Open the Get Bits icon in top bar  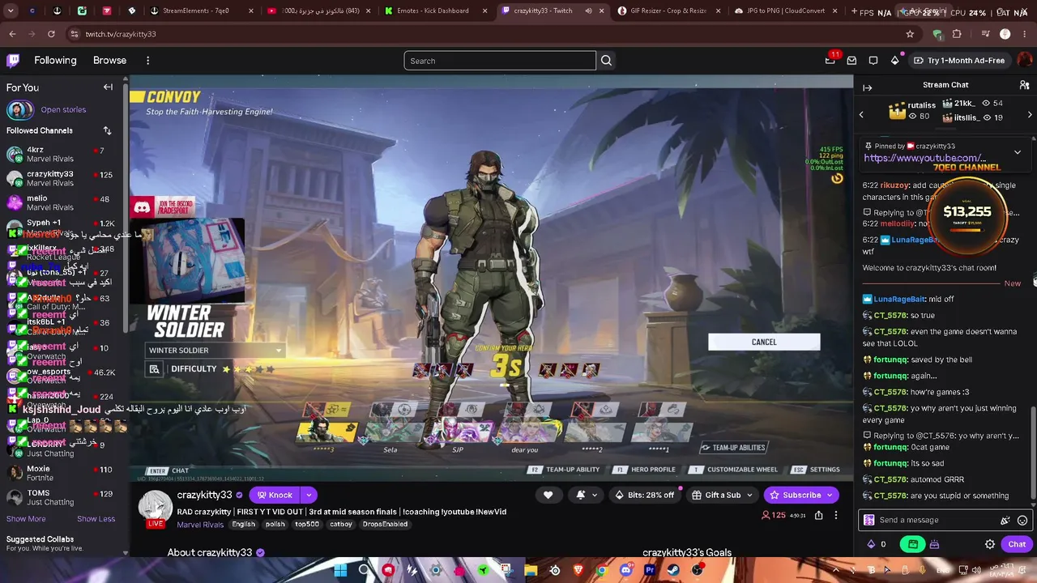(x=894, y=61)
